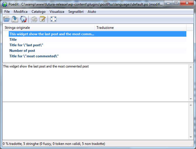
Task: Open the Visualizza menu
Action: tap(57, 12)
